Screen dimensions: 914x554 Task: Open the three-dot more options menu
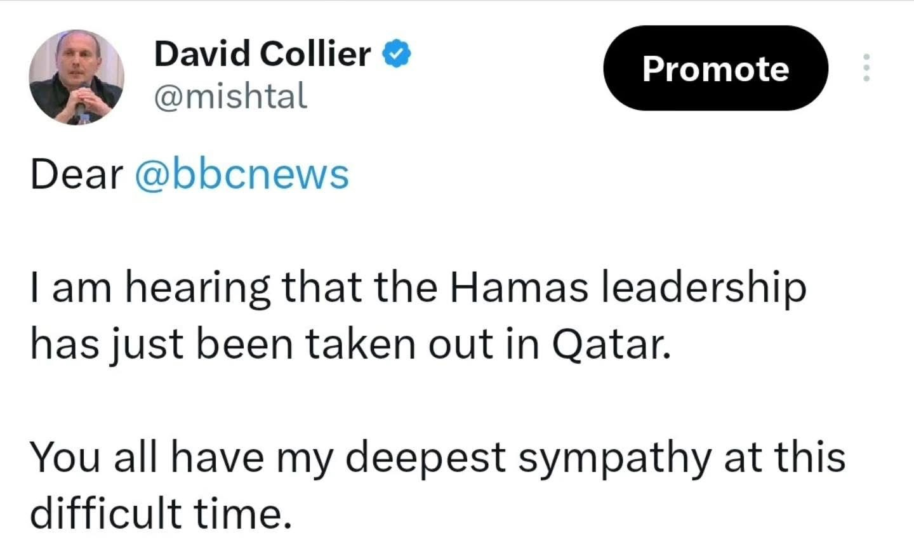[x=866, y=68]
